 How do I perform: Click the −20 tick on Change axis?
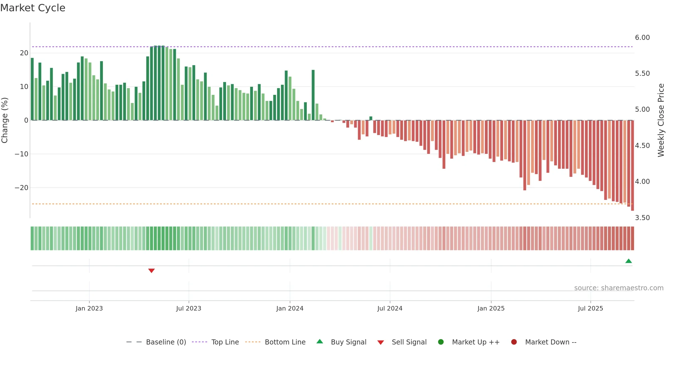[22, 188]
